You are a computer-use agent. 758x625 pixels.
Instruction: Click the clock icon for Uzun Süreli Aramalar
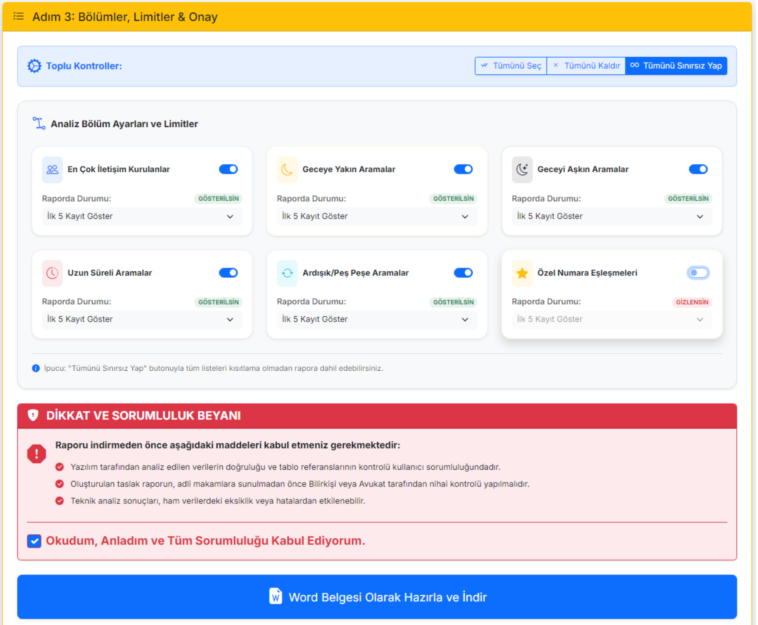tap(52, 273)
